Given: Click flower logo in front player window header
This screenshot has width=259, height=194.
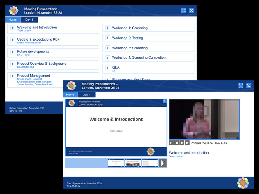Looking at the screenshot, I should pyautogui.click(x=71, y=86).
